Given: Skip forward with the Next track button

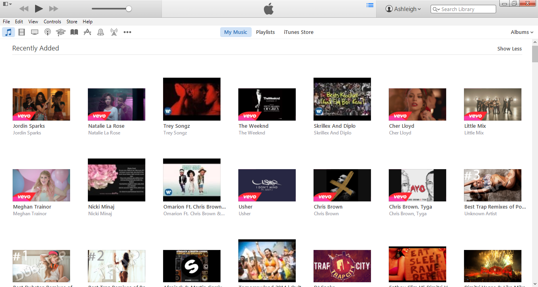Looking at the screenshot, I should point(54,9).
